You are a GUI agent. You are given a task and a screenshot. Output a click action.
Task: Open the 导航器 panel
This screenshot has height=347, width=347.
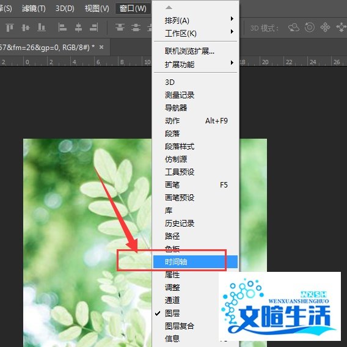[195, 108]
